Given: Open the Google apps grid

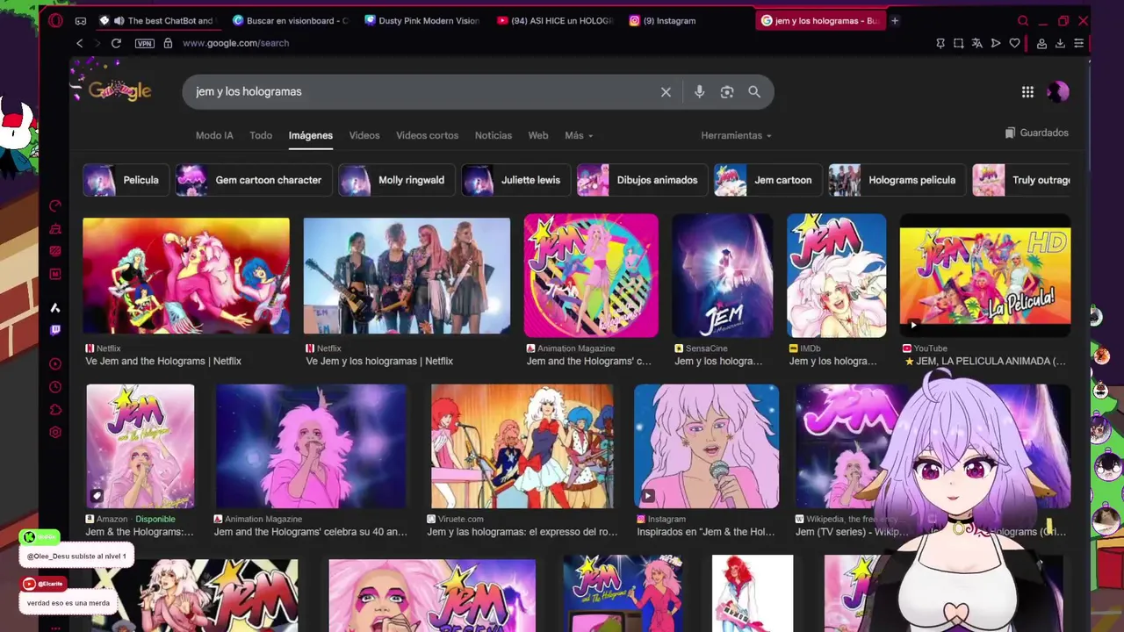Looking at the screenshot, I should click(1027, 91).
